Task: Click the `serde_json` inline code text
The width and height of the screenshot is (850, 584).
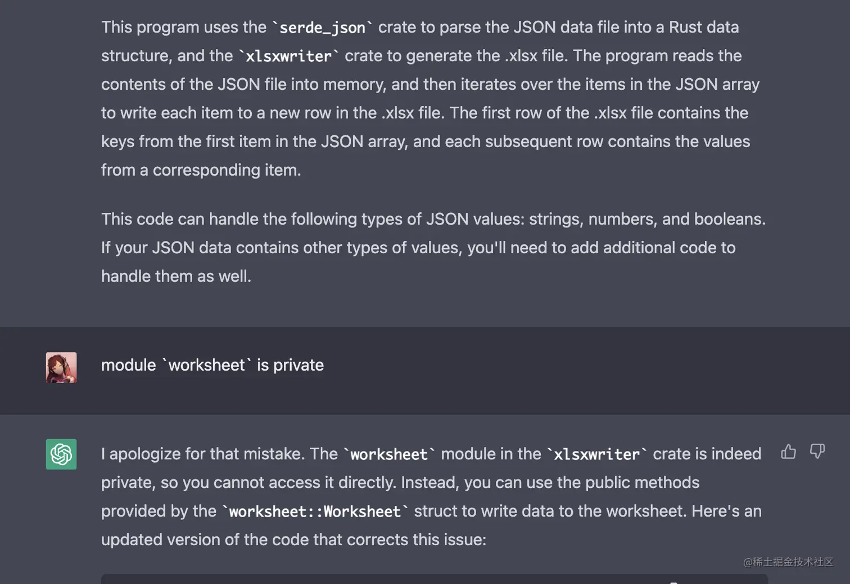Action: pyautogui.click(x=322, y=28)
